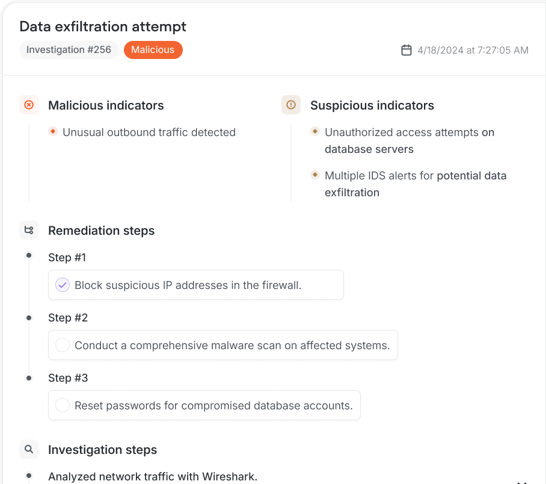Click the diamond bullet beside Multiple IDS alerts
546x484 pixels.
315,175
